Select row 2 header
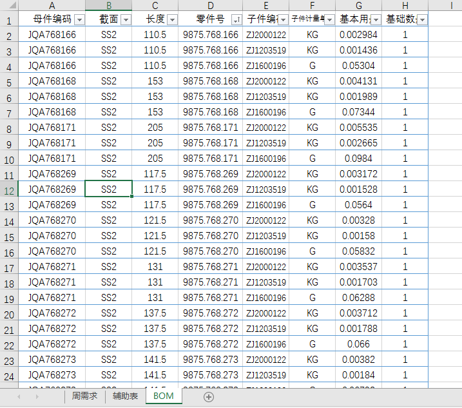Viewport: 462px width, 408px height. pos(9,35)
